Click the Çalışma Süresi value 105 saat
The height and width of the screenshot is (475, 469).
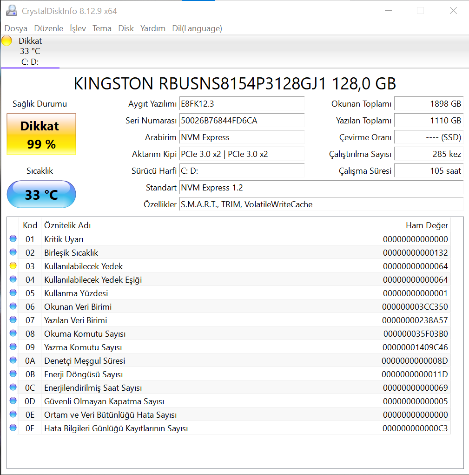click(x=429, y=171)
